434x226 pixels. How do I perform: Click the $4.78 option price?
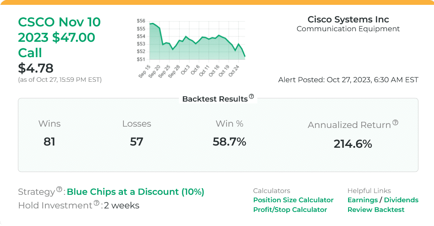coord(36,68)
